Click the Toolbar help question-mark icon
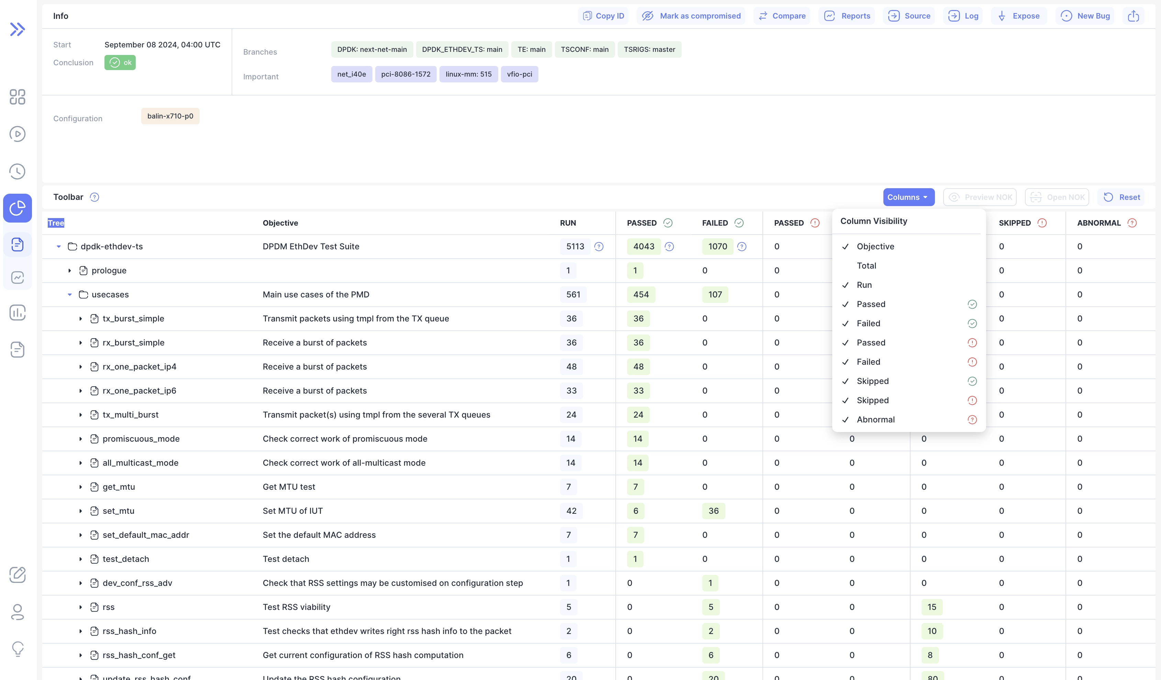This screenshot has height=680, width=1161. pos(94,197)
